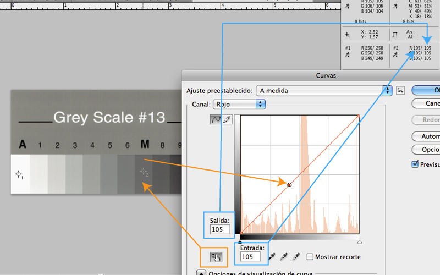Screen dimensions: 440x275
Task: Click the #2 color sampler eyedropper in Info
Action: coord(395,54)
